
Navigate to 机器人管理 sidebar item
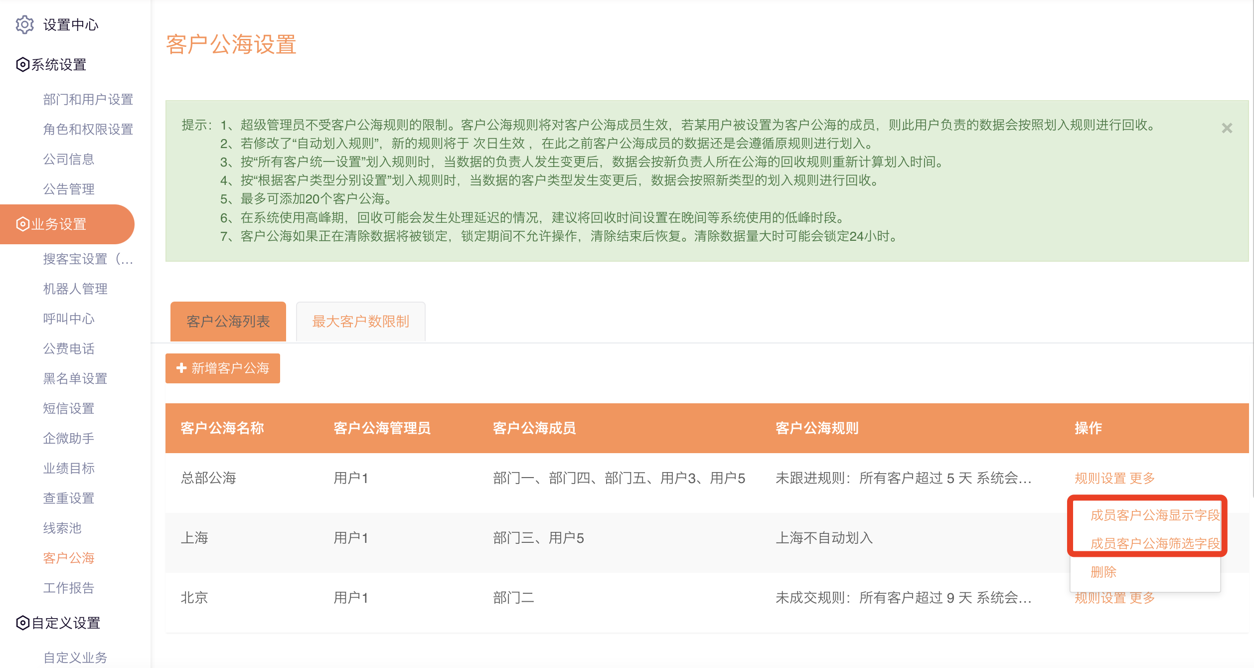tap(75, 289)
